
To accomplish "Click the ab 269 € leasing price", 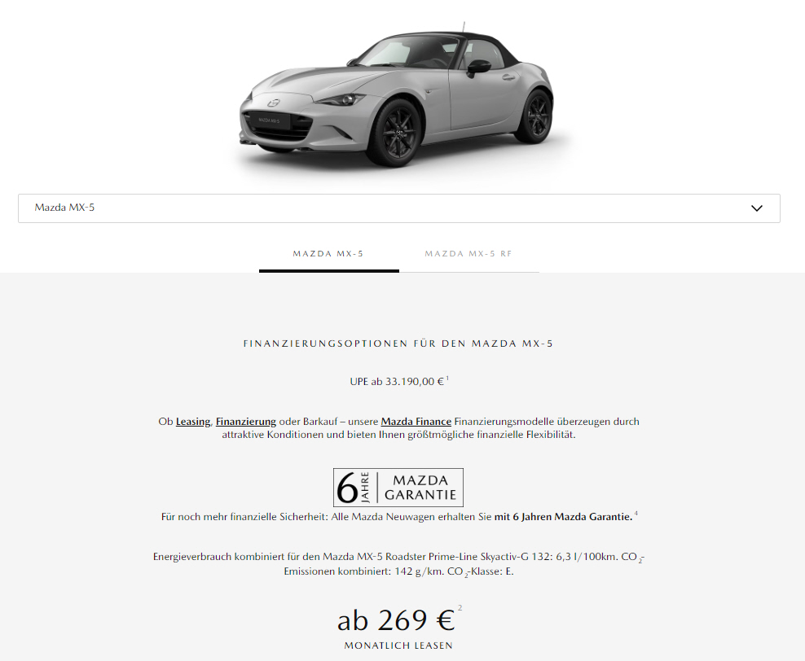I will (x=396, y=620).
